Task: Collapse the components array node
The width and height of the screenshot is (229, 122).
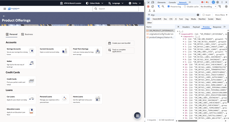Action: 181,37
